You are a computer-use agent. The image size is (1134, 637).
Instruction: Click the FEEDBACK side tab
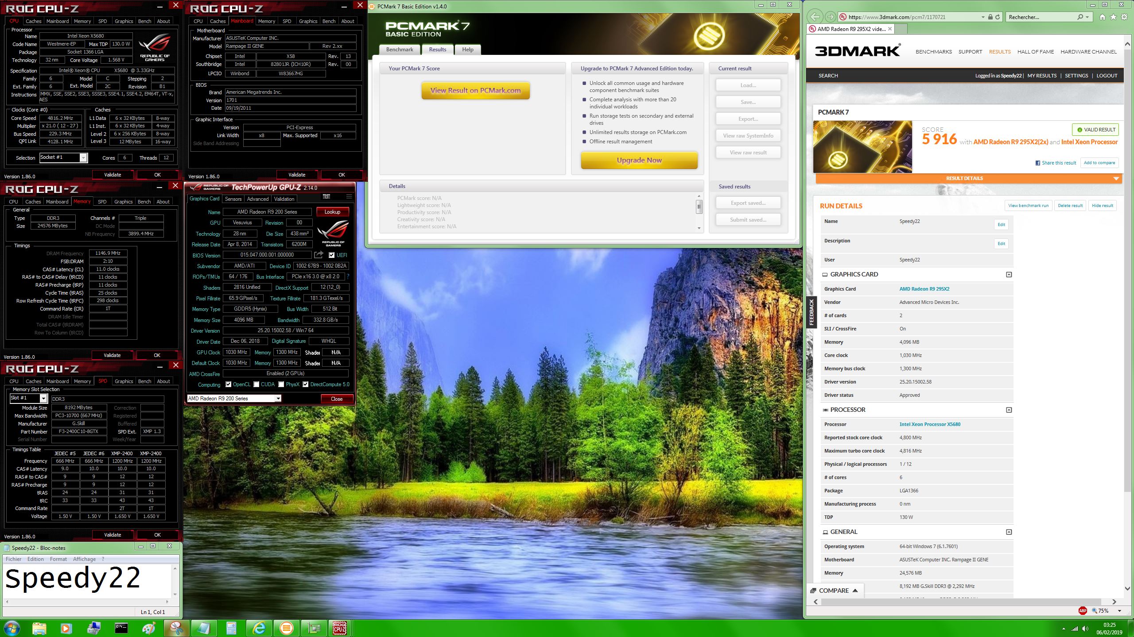(x=812, y=312)
